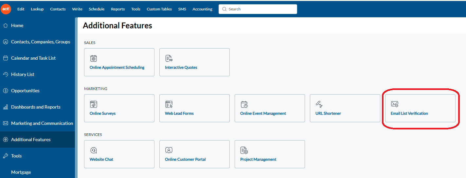The width and height of the screenshot is (466, 178).
Task: Click the sidebar vertical scrollbar
Action: point(76,98)
